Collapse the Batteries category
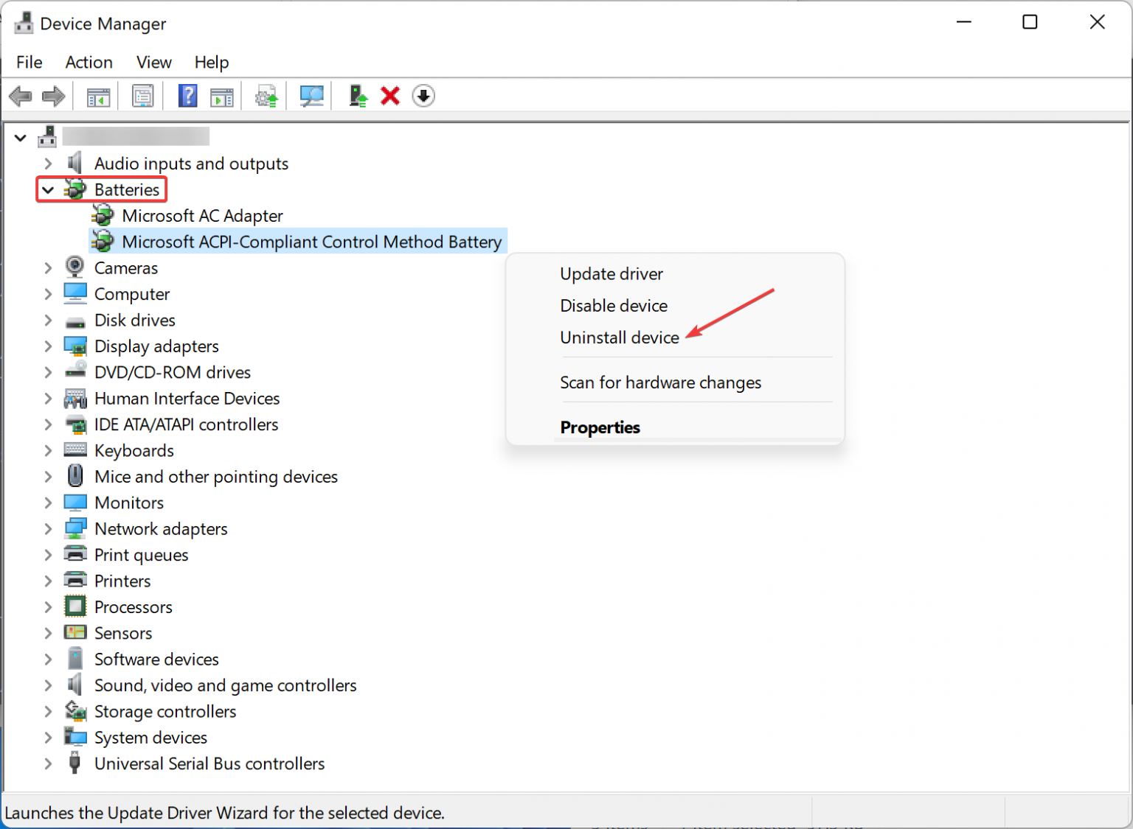 [48, 189]
